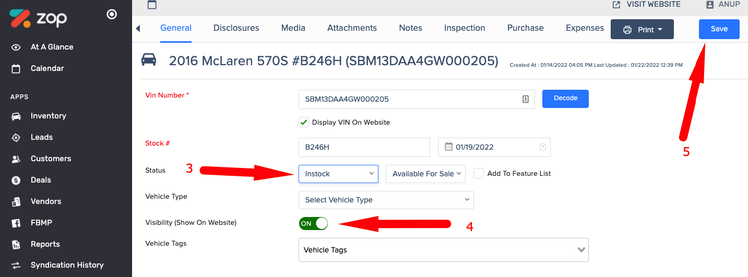The width and height of the screenshot is (748, 277).
Task: Open the Notes tab
Action: pyautogui.click(x=411, y=28)
